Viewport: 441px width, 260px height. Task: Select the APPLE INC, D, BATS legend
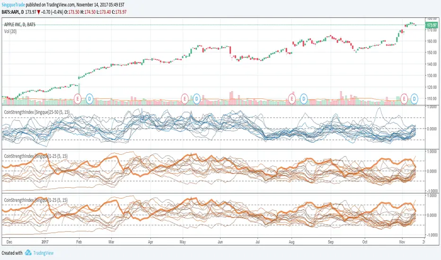[x=20, y=25]
